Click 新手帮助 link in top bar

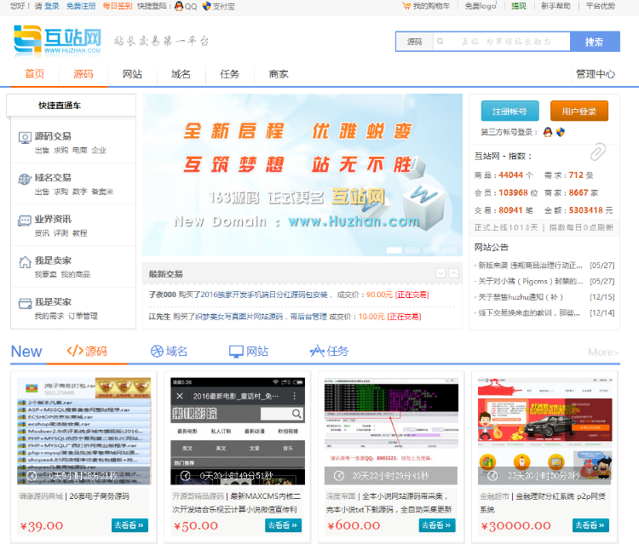(x=556, y=6)
